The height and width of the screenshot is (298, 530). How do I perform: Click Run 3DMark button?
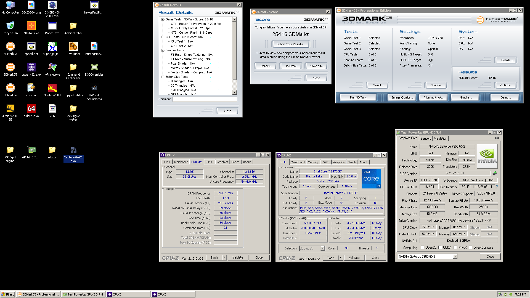(358, 97)
